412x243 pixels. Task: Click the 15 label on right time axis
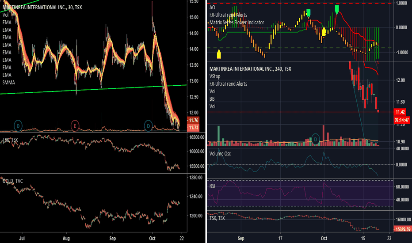click(x=363, y=238)
